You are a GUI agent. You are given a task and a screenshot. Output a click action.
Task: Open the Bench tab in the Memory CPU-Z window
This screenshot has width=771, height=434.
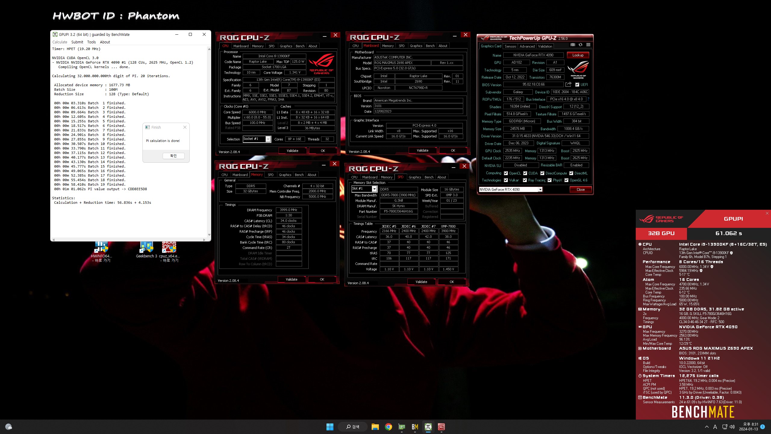(299, 175)
